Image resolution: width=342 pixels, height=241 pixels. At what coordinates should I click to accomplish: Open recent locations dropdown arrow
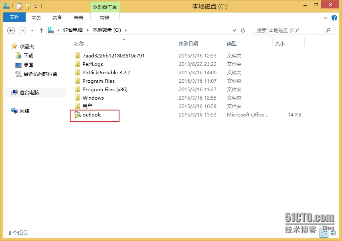click(32, 31)
